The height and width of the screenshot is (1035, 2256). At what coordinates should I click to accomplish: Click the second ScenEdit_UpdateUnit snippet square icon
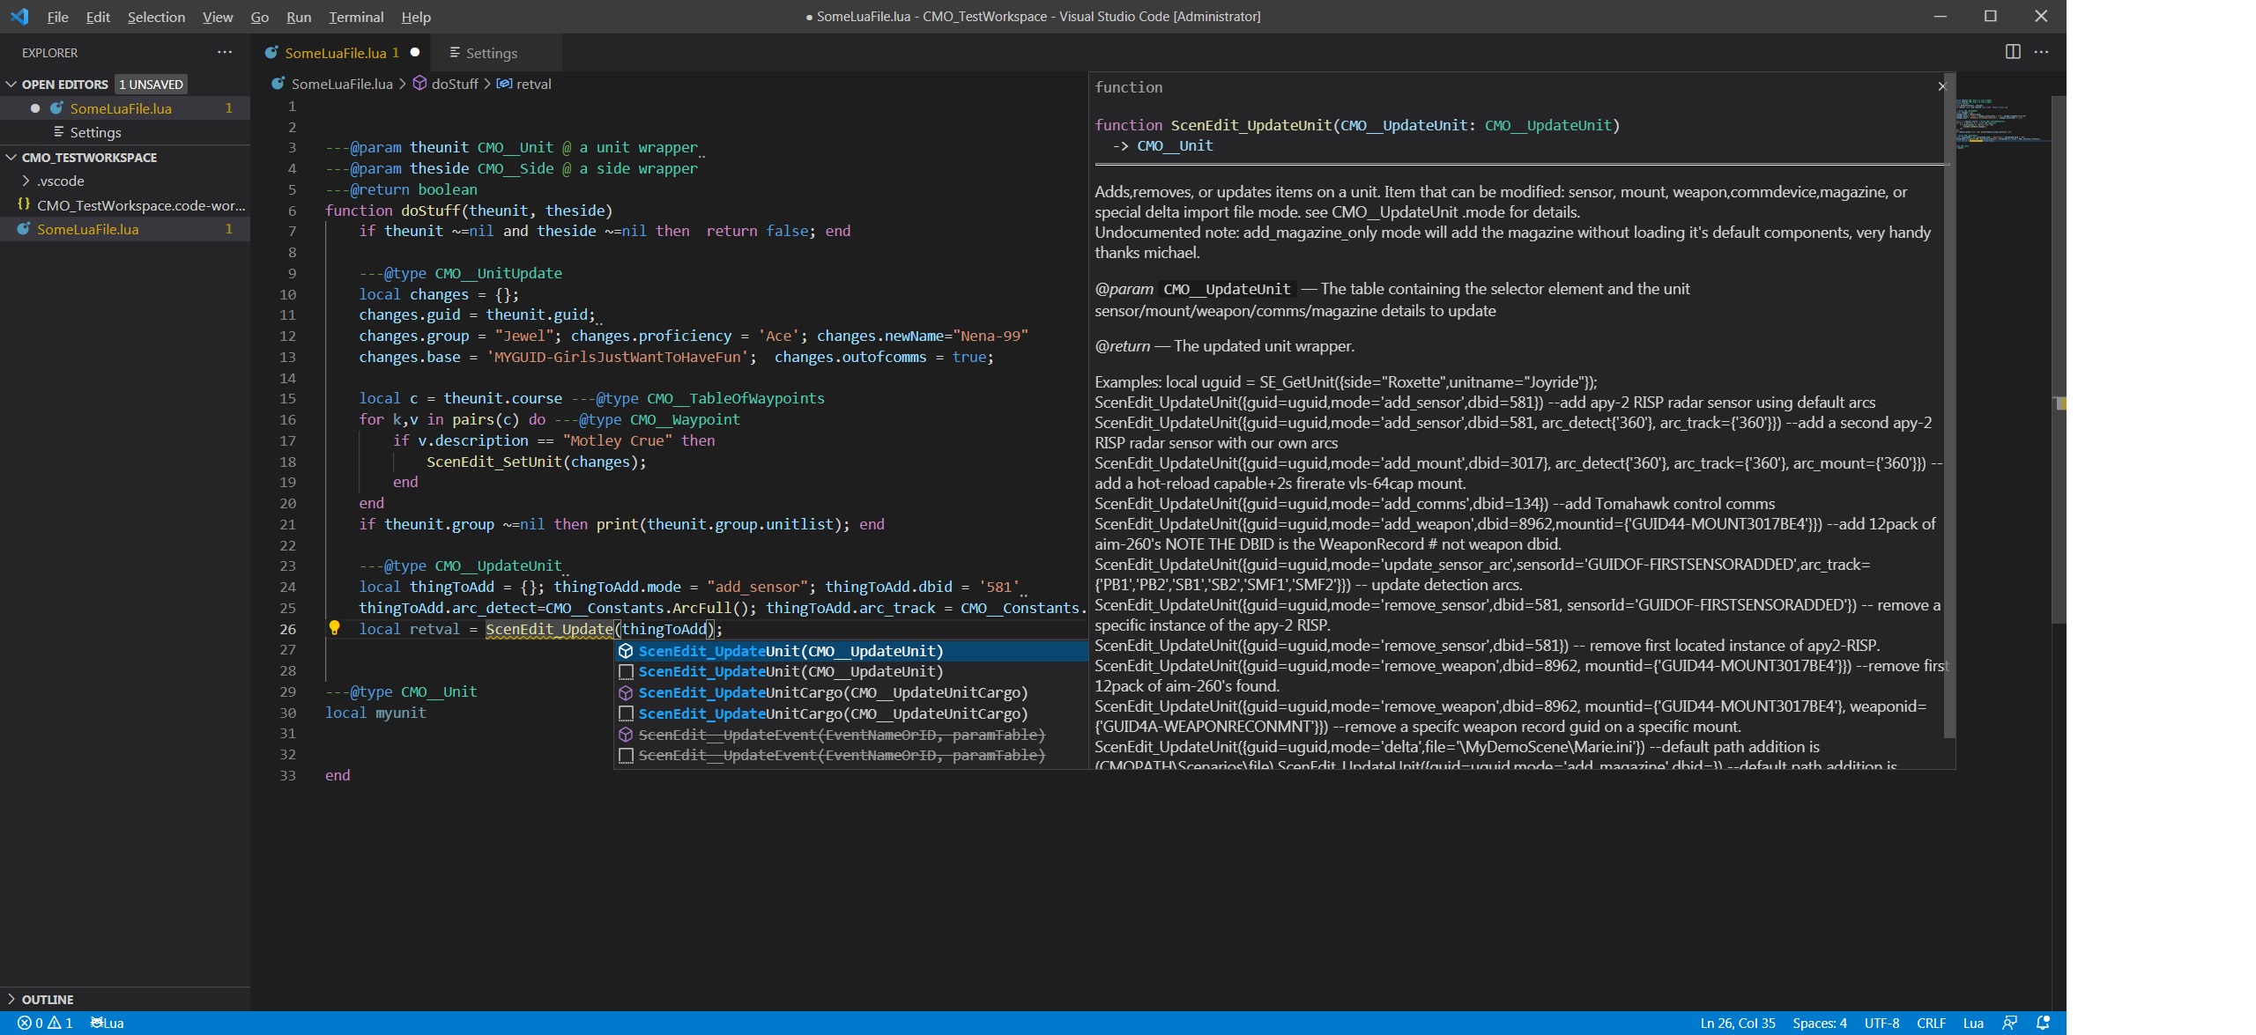[x=626, y=671]
